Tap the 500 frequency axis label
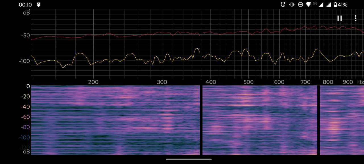364x164 pixels. (x=249, y=82)
